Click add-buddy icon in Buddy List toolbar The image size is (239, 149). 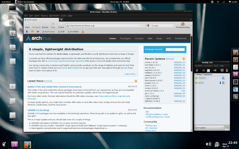pyautogui.click(x=197, y=70)
